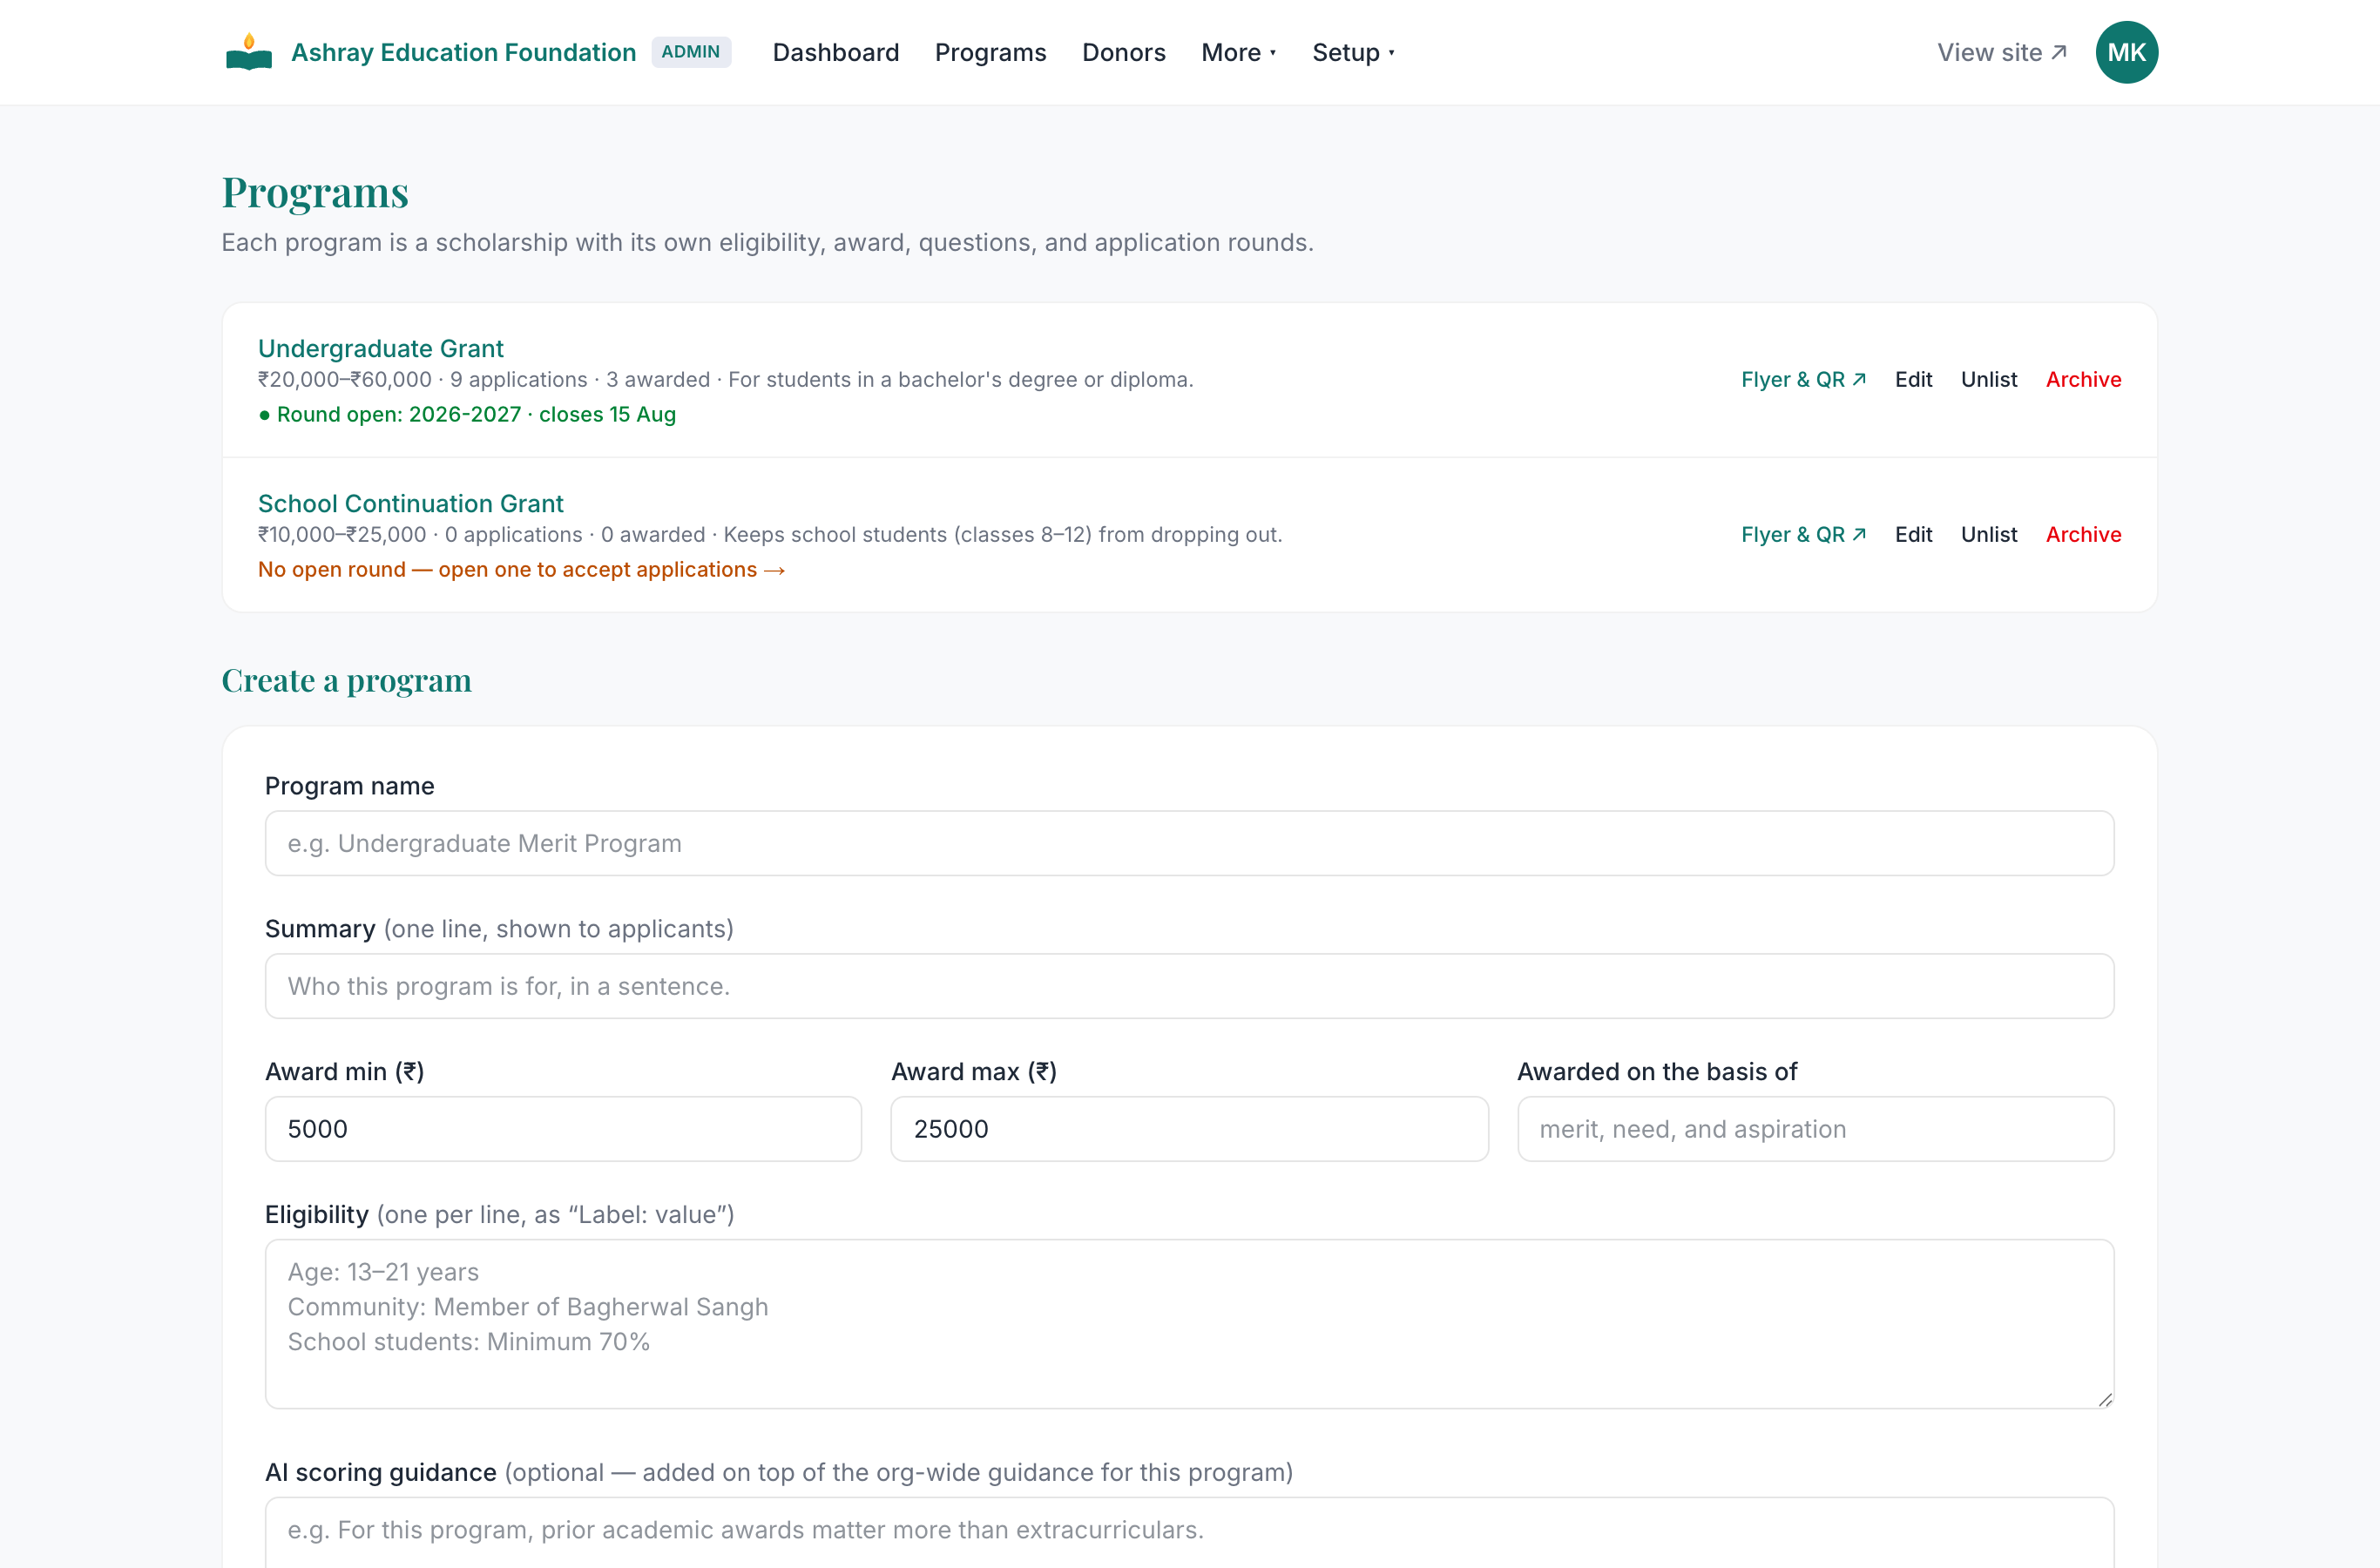Open Flyer & QR for School Continuation Grant
Image resolution: width=2380 pixels, height=1568 pixels.
pyautogui.click(x=1803, y=534)
